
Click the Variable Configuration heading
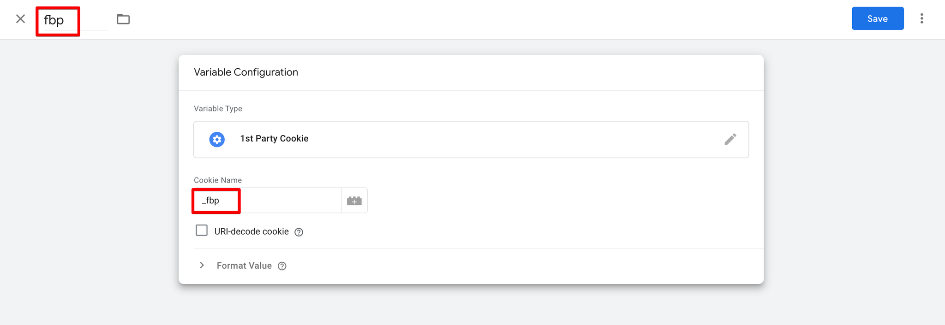pos(246,72)
